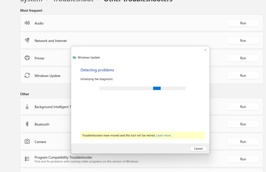Run the Network and Internet troubleshooter

(243, 41)
